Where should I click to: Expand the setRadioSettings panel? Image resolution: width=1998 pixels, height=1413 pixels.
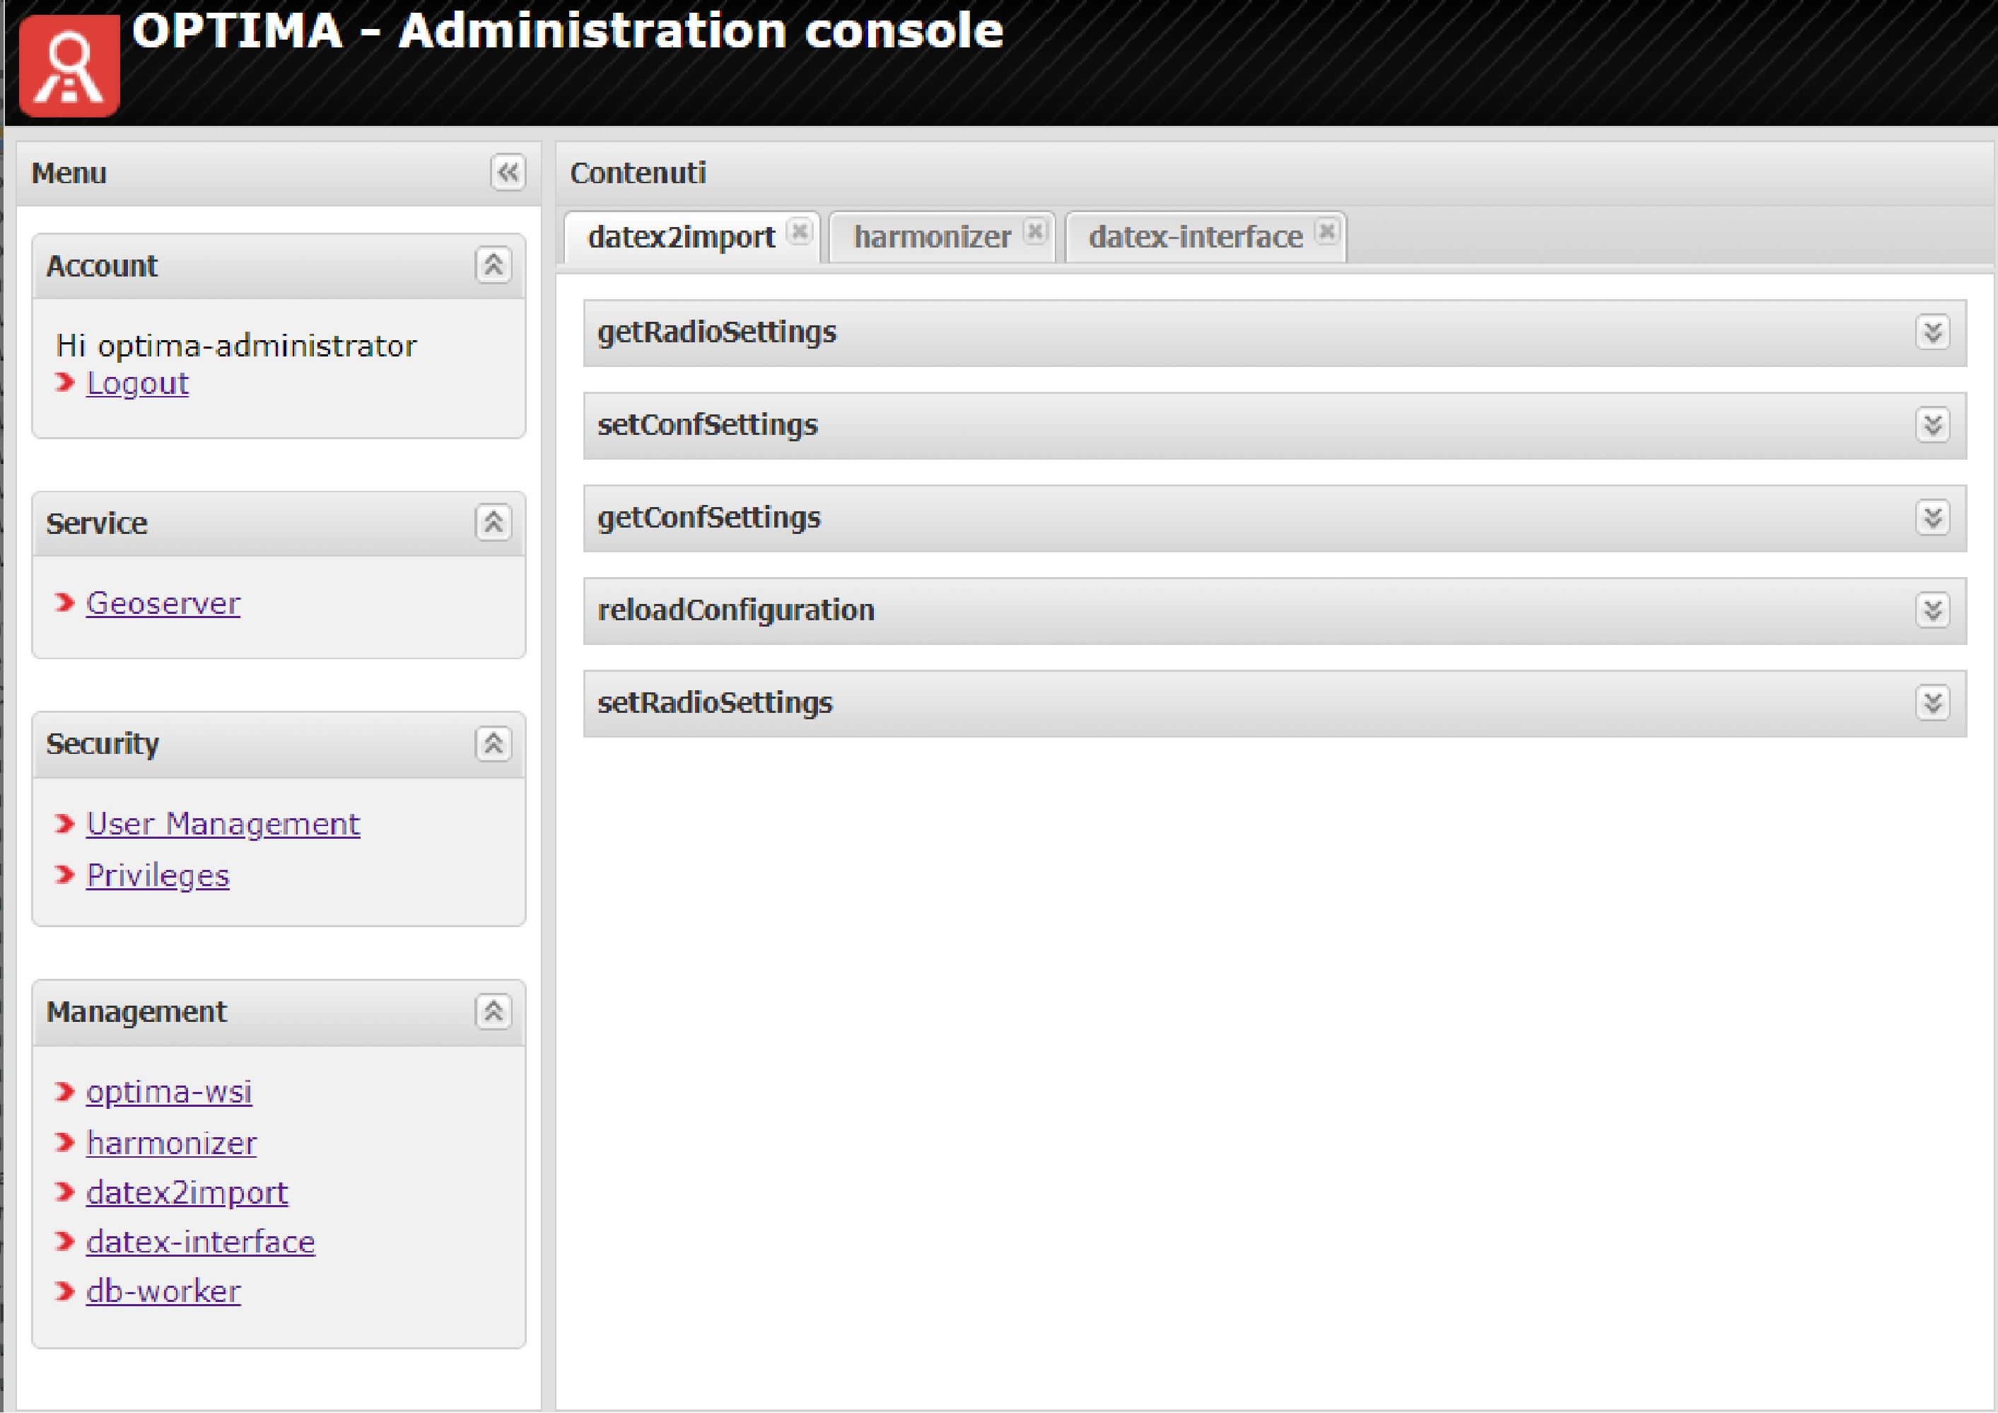coord(1933,702)
